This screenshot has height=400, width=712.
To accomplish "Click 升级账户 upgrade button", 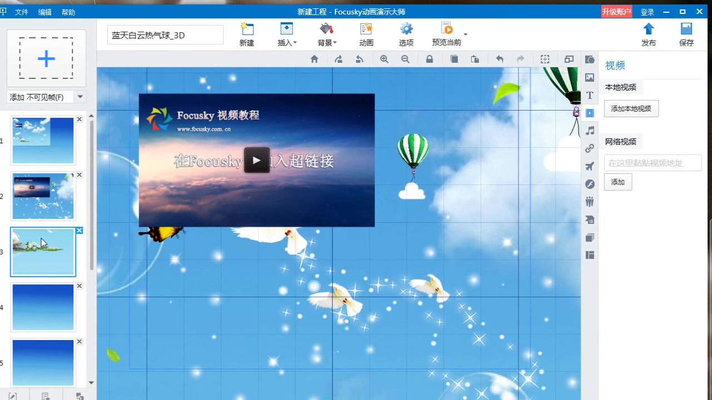I will click(616, 12).
